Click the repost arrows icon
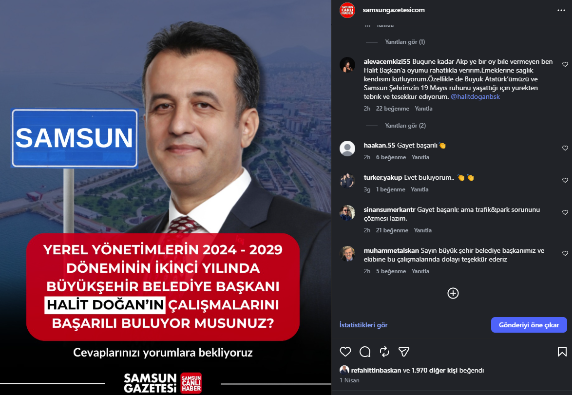 (x=384, y=352)
